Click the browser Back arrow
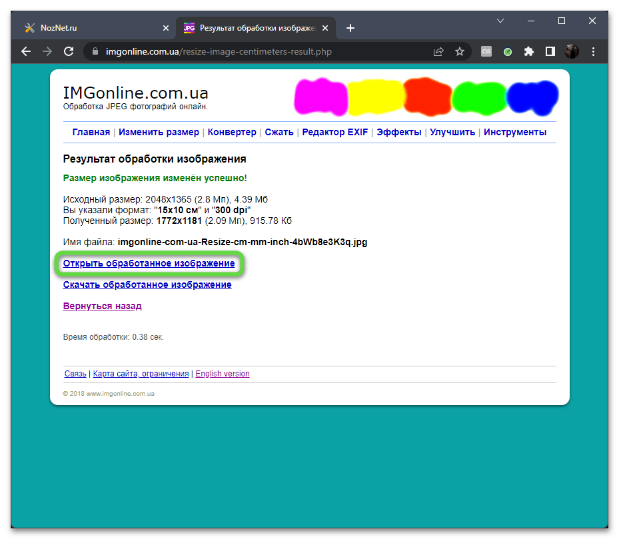 [x=26, y=51]
